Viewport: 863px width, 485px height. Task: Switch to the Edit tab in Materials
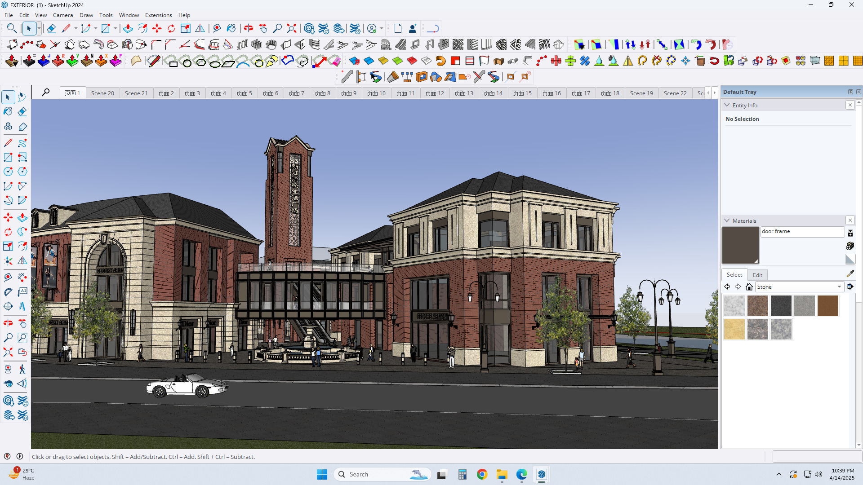click(x=757, y=275)
